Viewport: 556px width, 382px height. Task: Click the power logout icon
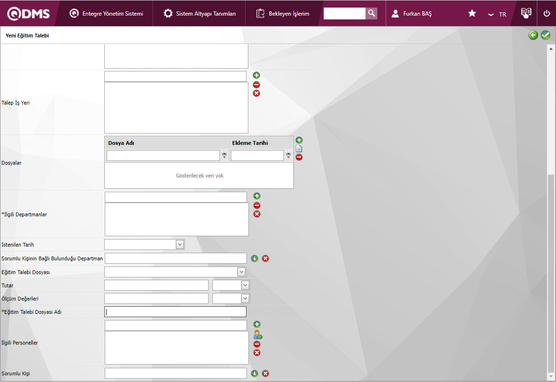[x=547, y=13]
